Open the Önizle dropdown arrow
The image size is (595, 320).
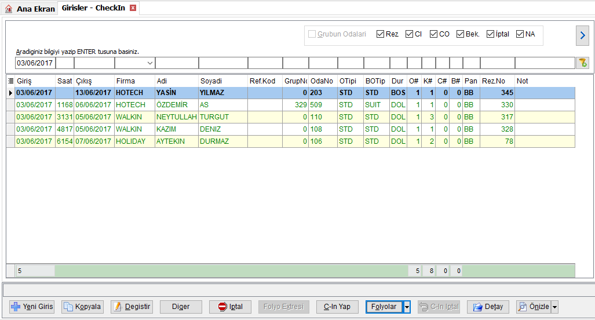click(x=554, y=307)
